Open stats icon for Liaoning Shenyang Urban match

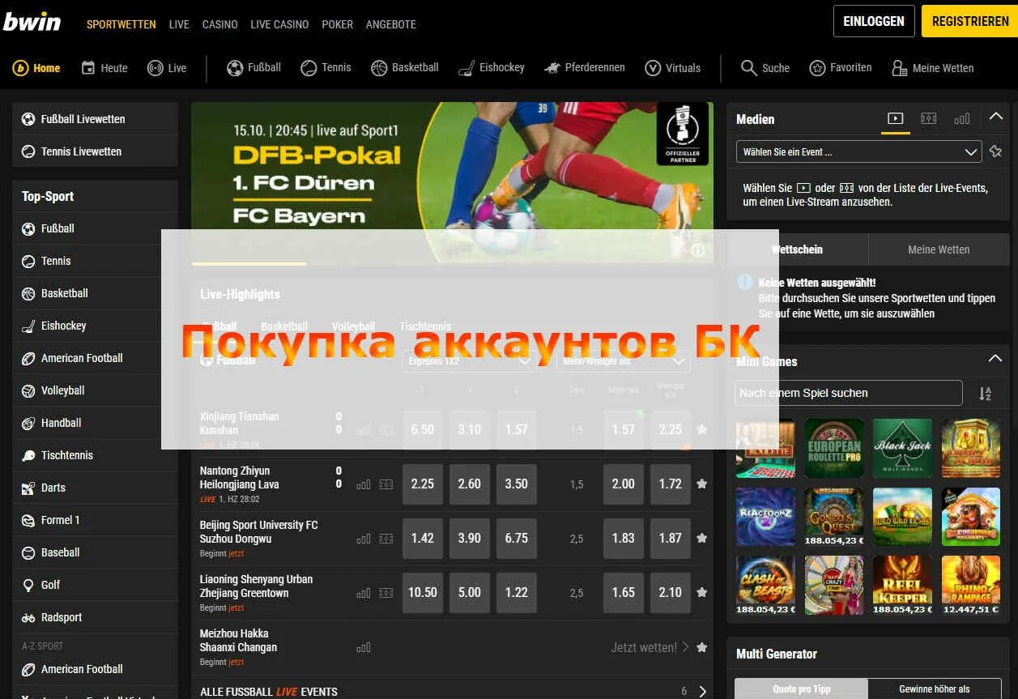point(364,593)
